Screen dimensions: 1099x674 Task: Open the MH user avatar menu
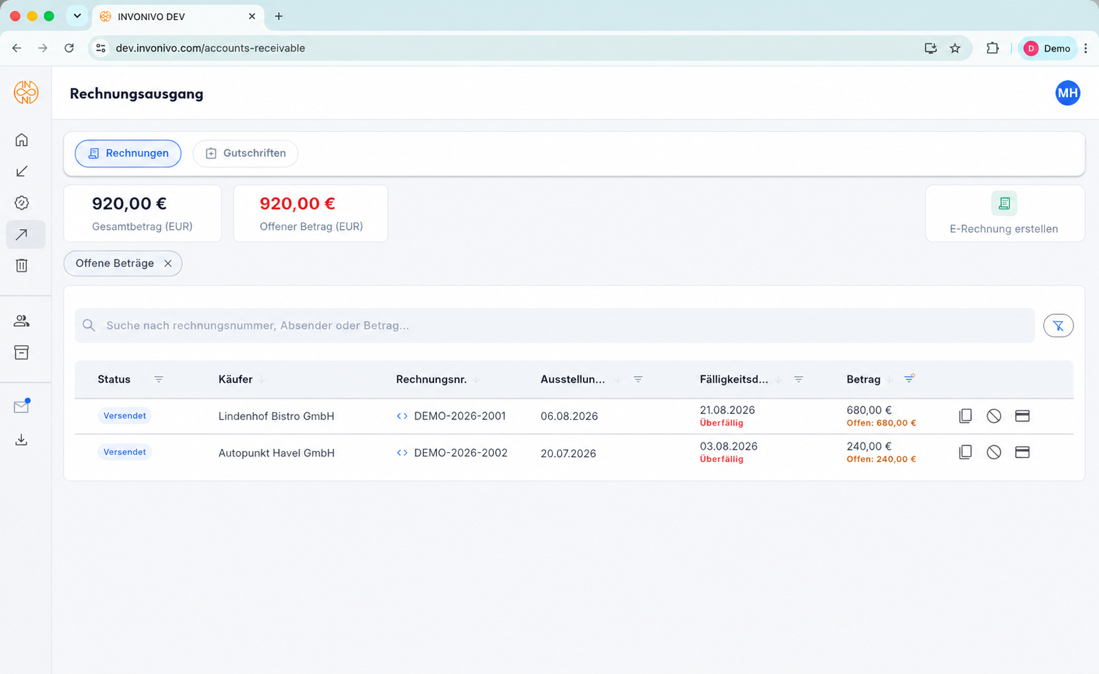[x=1067, y=93]
